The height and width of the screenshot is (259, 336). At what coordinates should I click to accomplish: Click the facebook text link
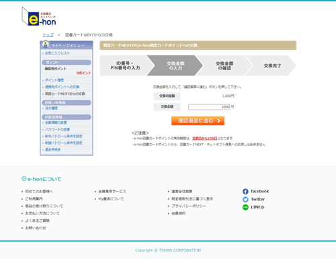[260, 191]
